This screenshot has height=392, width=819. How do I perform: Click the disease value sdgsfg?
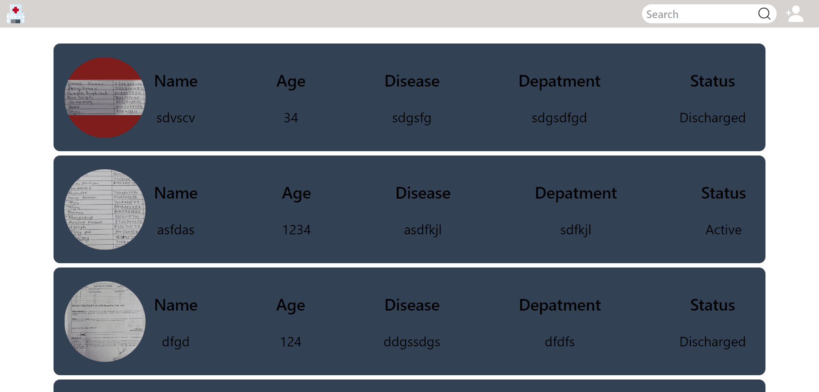tap(411, 118)
